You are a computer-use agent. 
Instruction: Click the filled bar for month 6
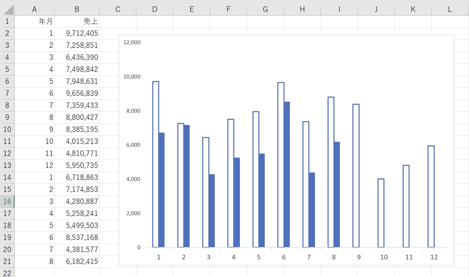tap(287, 174)
